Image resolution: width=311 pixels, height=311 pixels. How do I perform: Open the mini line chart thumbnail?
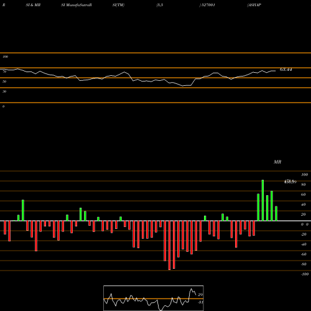pos(154,298)
